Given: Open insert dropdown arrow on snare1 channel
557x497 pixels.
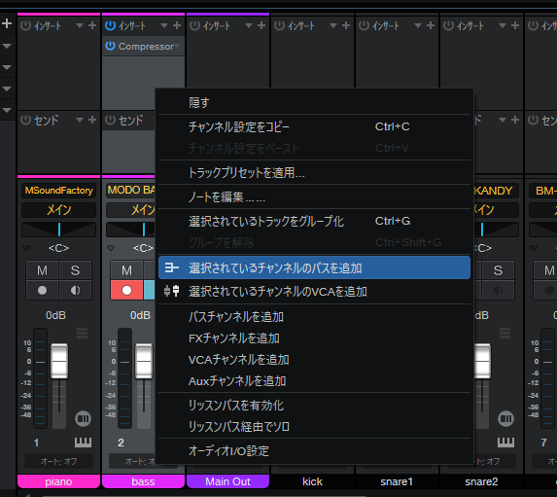Looking at the screenshot, I should [418, 25].
